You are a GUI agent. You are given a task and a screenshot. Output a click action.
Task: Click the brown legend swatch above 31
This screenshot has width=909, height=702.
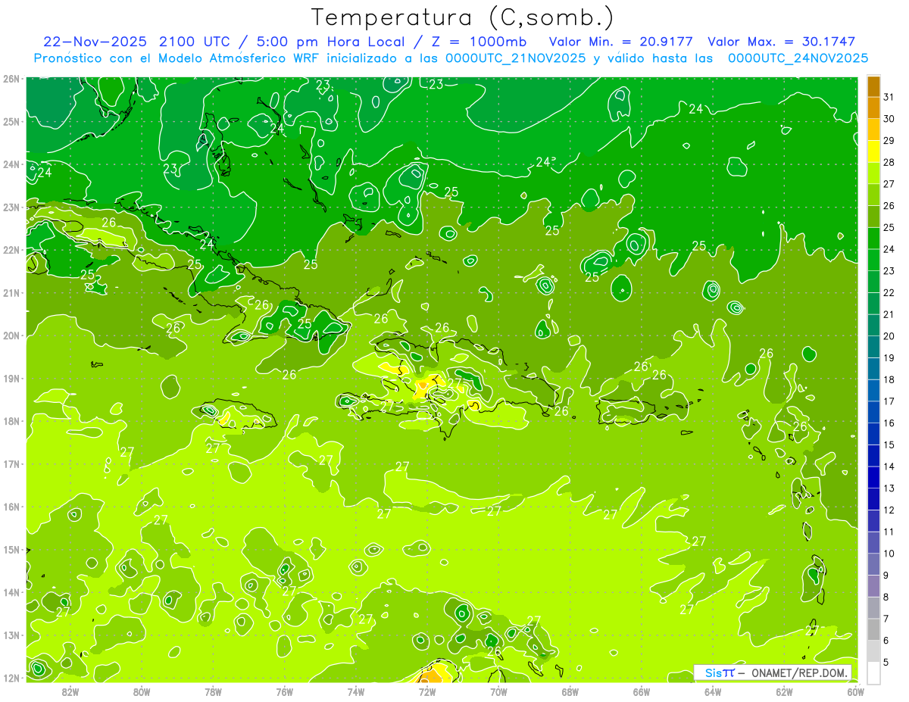pyautogui.click(x=873, y=86)
